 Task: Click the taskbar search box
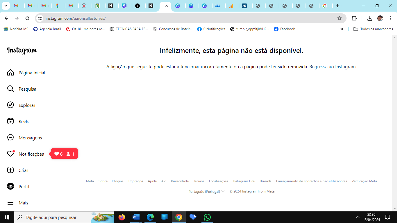(x=64, y=217)
